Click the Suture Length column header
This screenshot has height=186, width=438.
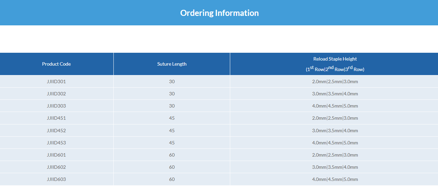coord(172,64)
